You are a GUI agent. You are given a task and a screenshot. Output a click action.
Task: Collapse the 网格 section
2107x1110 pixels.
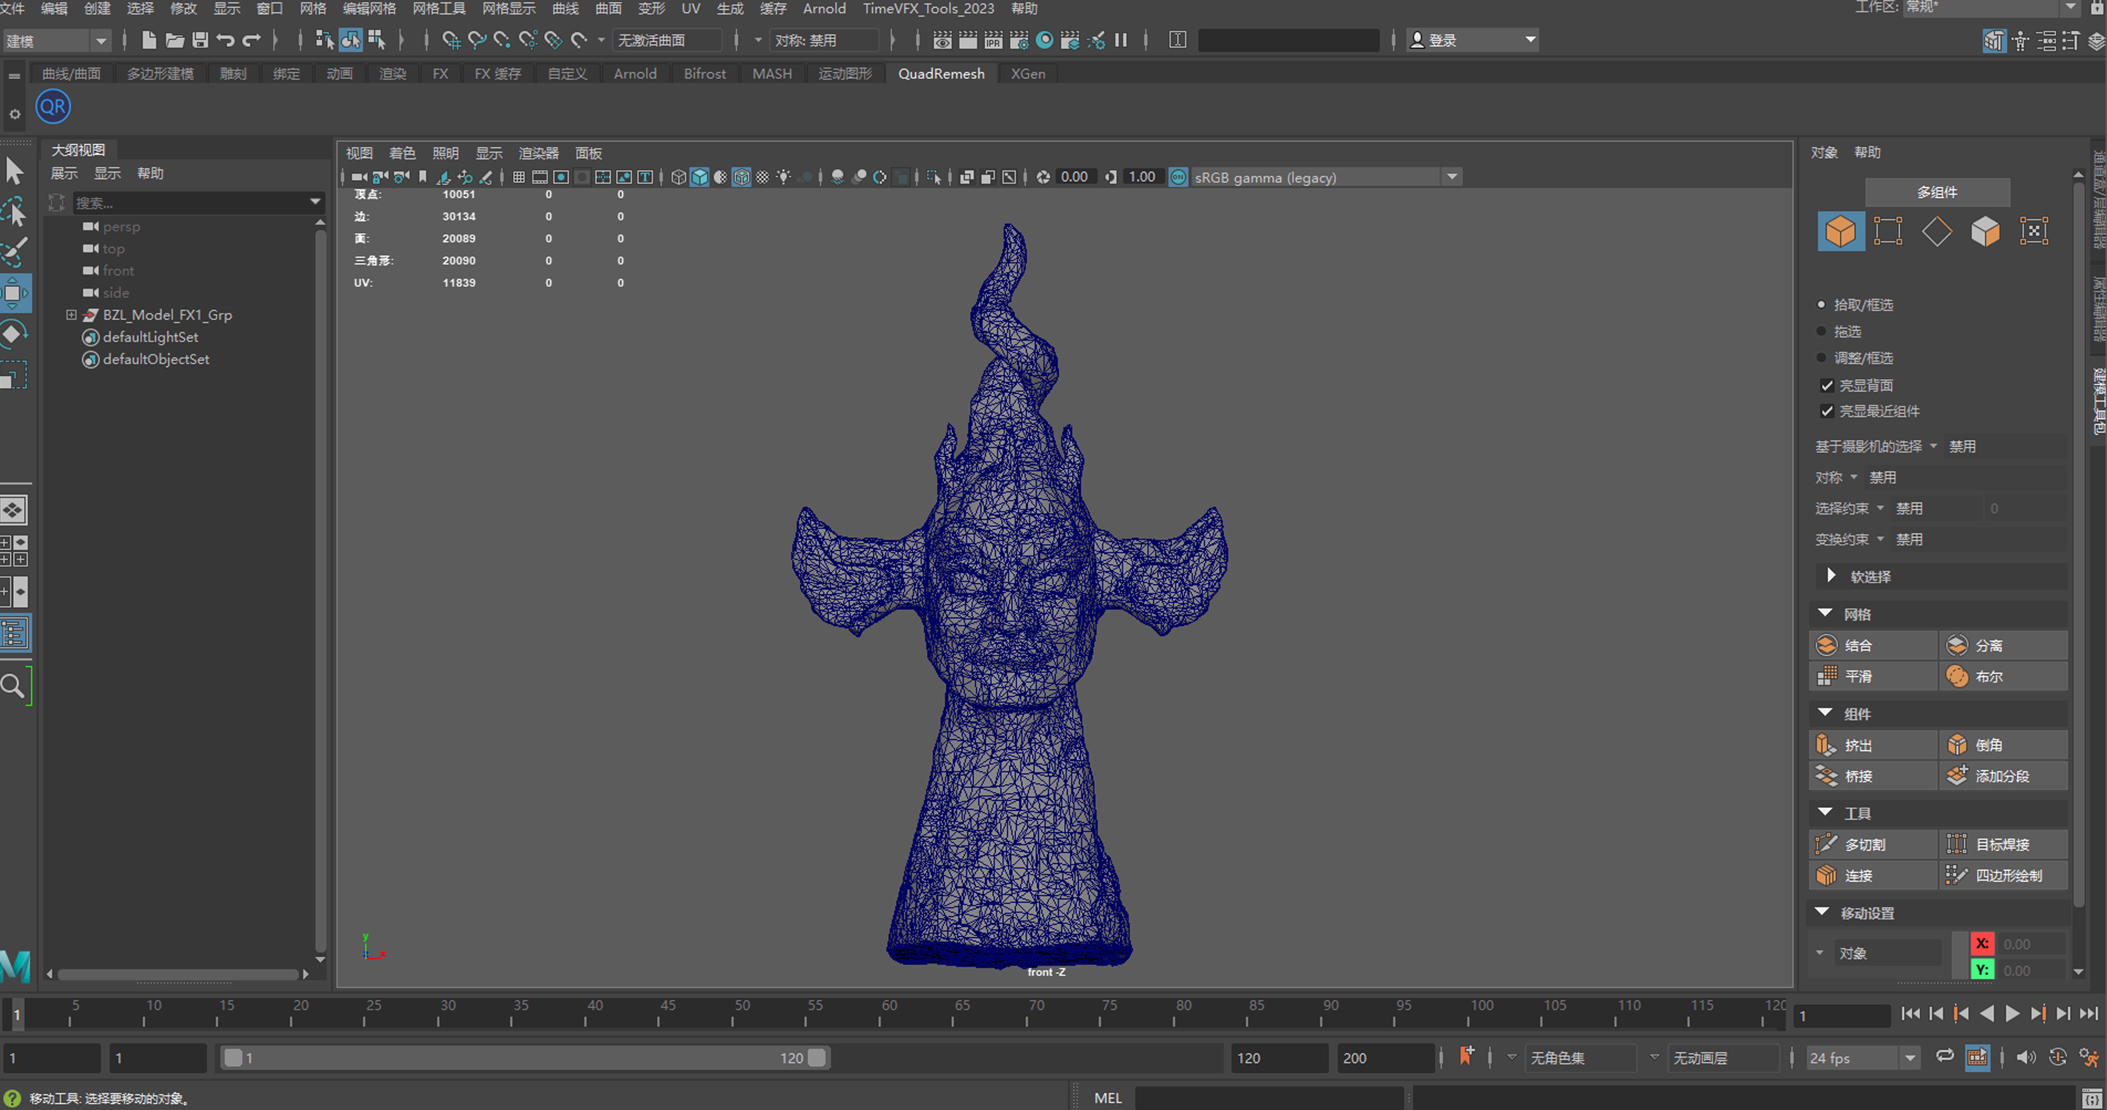[1825, 613]
